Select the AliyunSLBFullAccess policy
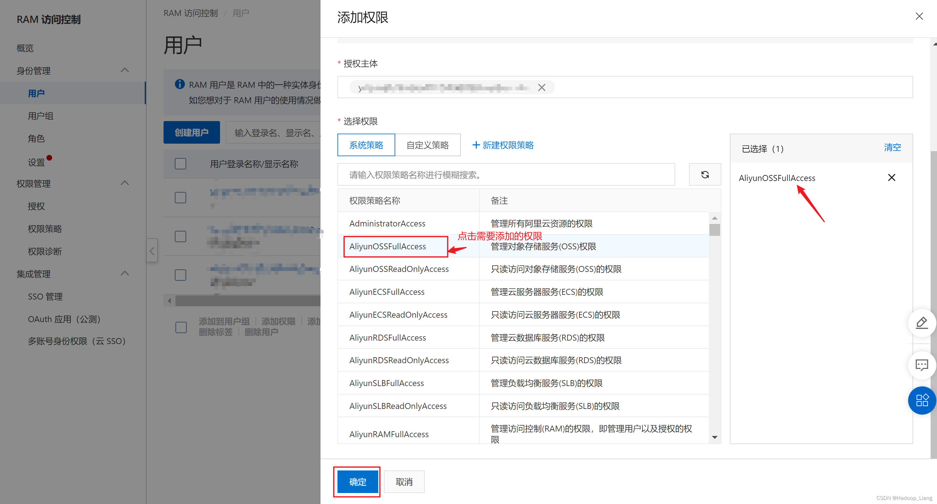The width and height of the screenshot is (937, 504). 523,383
